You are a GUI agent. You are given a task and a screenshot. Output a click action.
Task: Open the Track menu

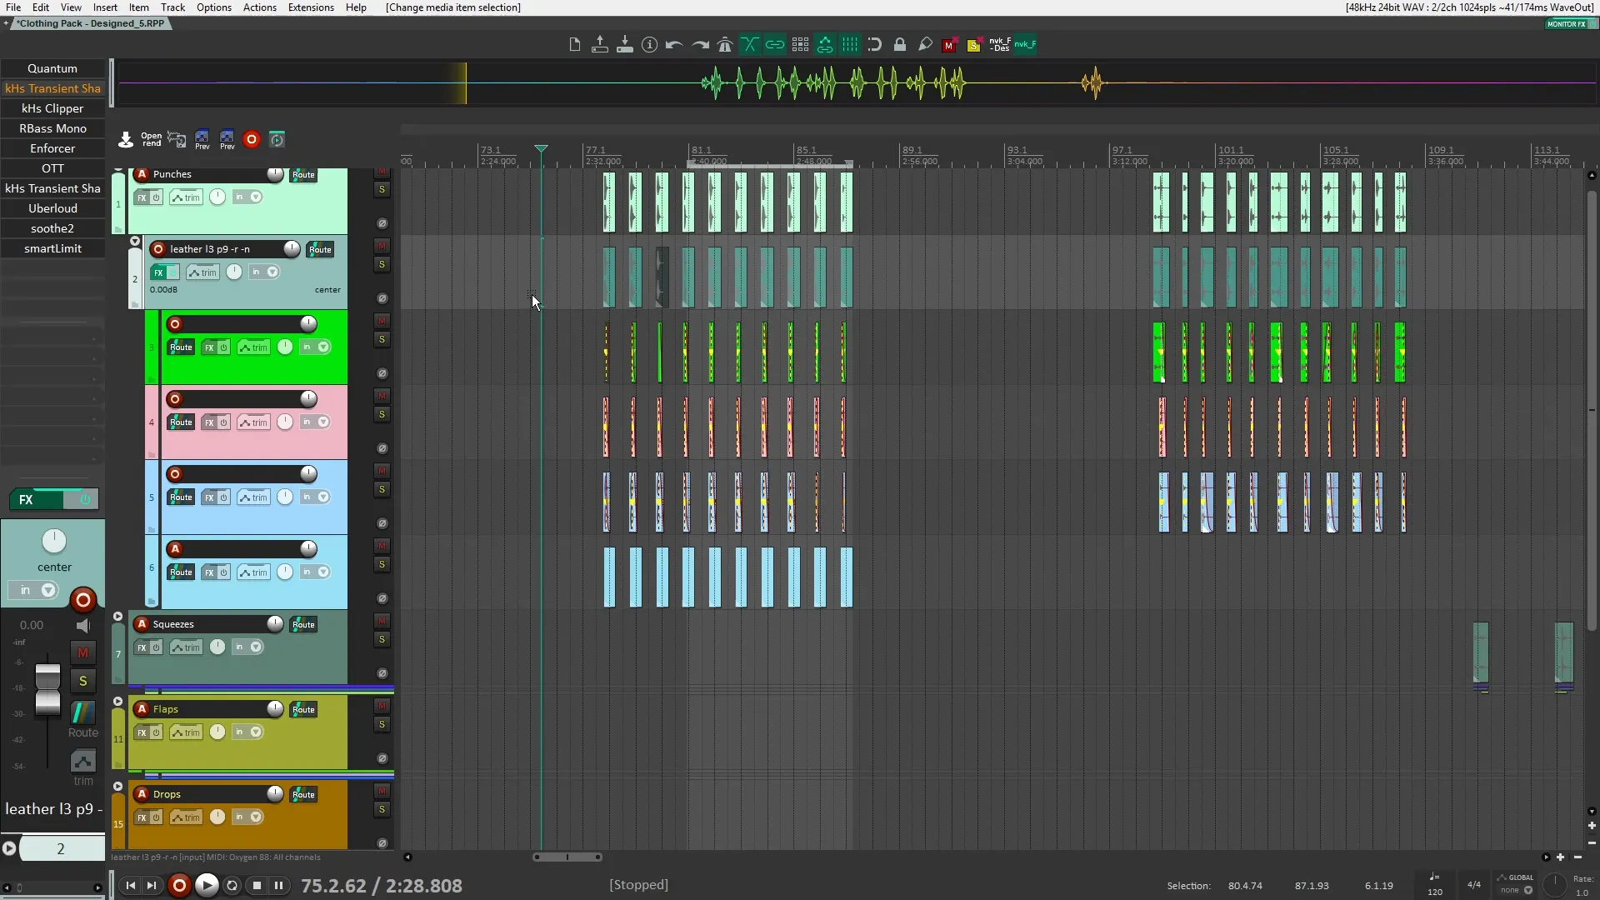pyautogui.click(x=172, y=7)
